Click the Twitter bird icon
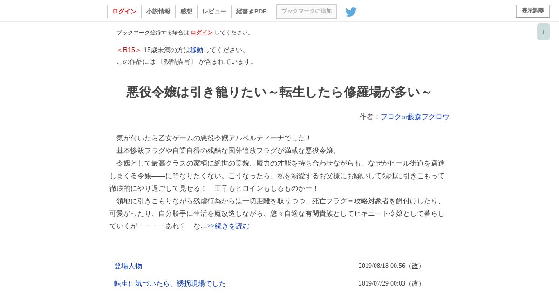 click(351, 12)
